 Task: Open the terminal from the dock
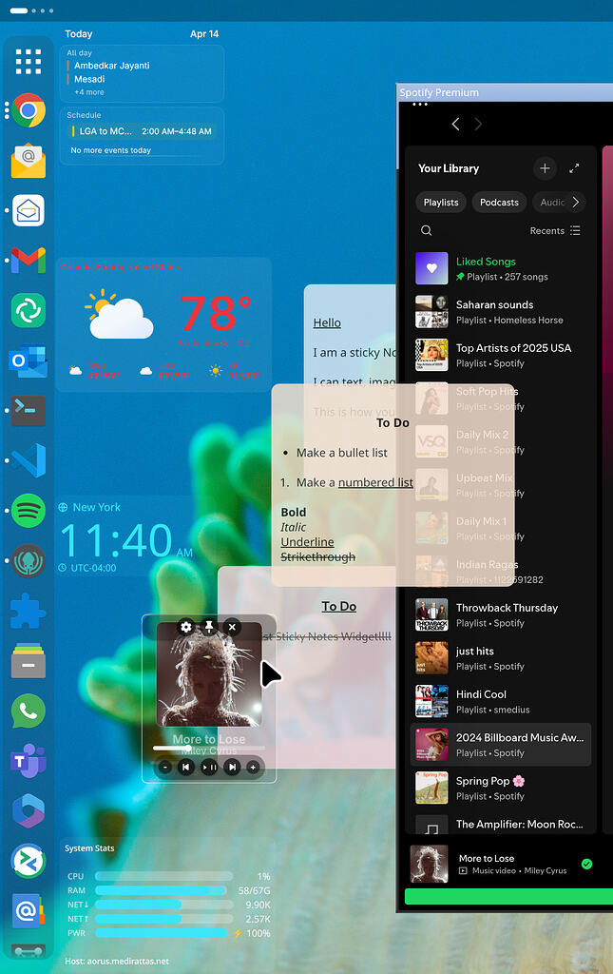[29, 411]
